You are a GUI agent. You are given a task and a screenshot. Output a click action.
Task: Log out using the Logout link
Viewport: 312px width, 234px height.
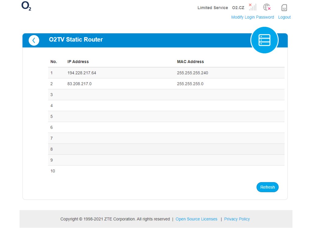click(x=284, y=17)
